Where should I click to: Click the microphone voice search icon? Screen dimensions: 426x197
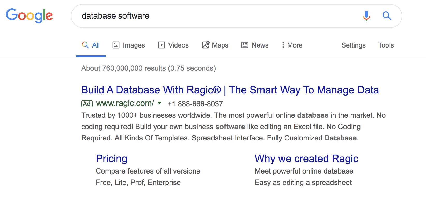366,16
